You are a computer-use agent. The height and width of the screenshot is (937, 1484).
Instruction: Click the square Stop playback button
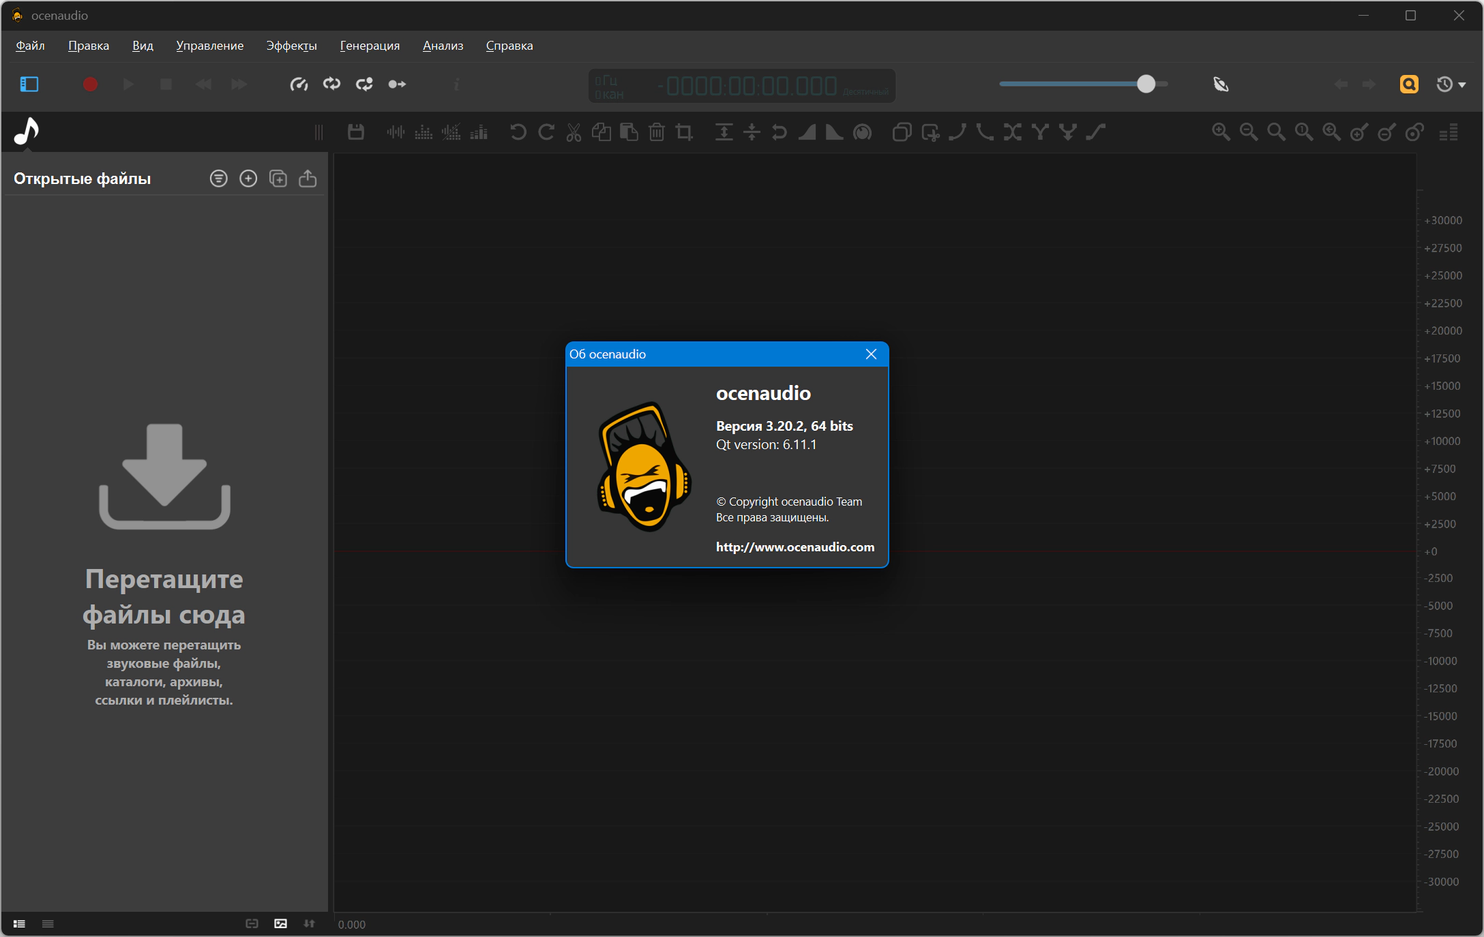pos(166,84)
